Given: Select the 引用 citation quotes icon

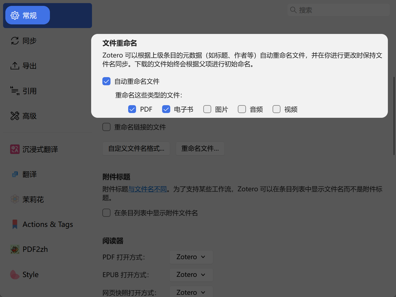Looking at the screenshot, I should 15,91.
